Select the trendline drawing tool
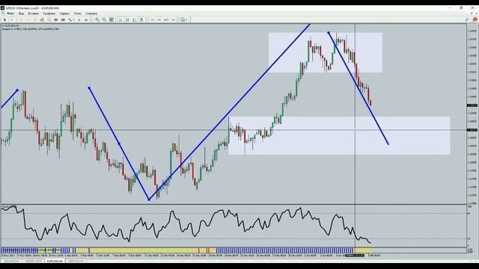This screenshot has width=479, height=269. (x=35, y=20)
